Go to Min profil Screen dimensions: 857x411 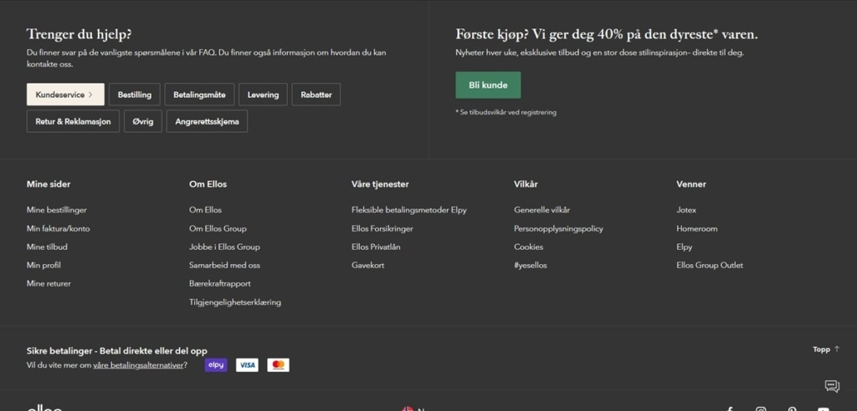44,266
